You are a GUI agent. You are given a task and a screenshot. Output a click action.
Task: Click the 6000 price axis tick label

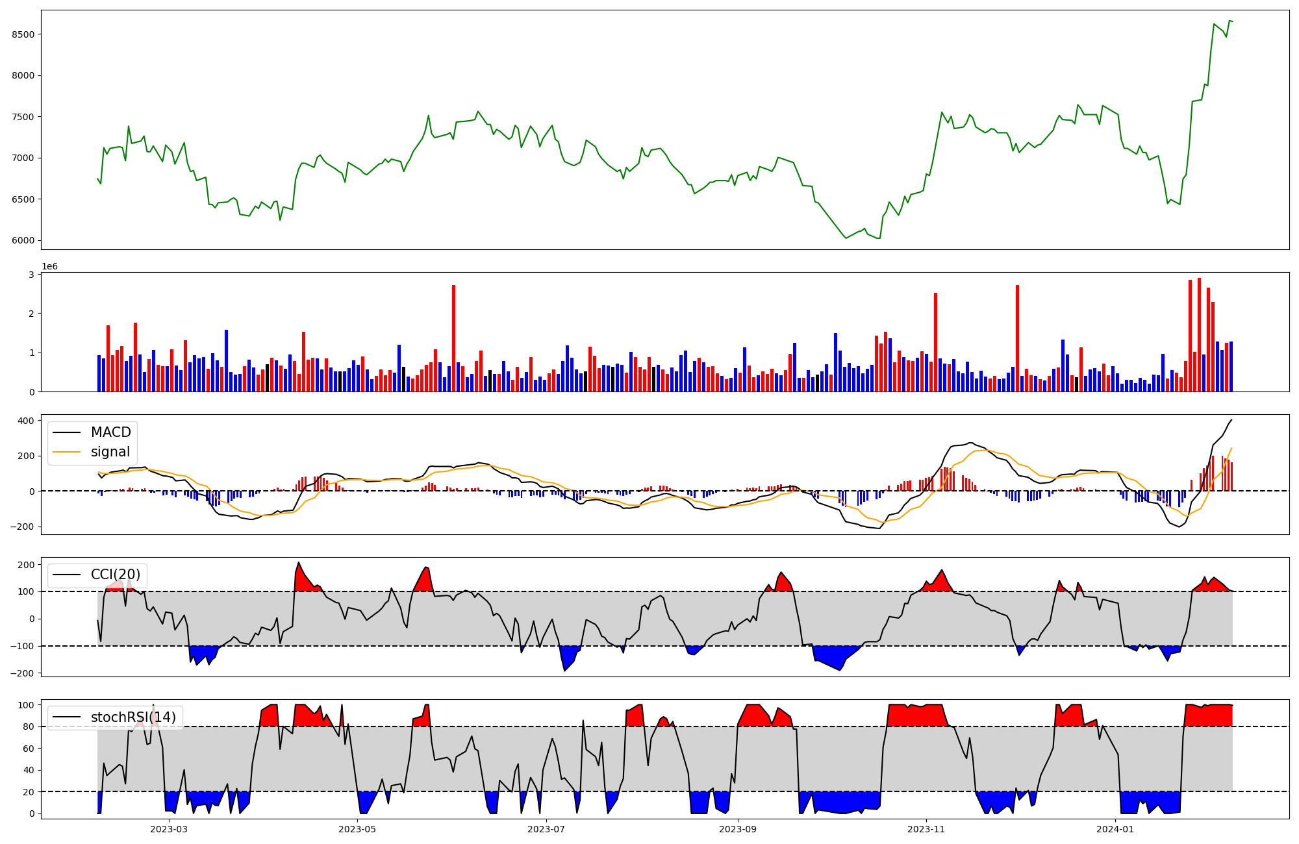[23, 241]
